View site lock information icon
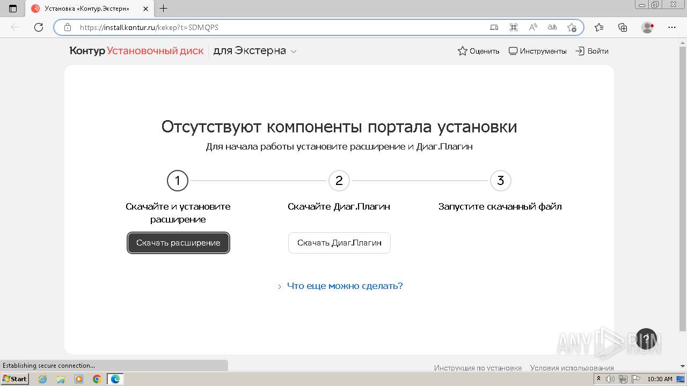Viewport: 687px width, 386px height. (68, 27)
